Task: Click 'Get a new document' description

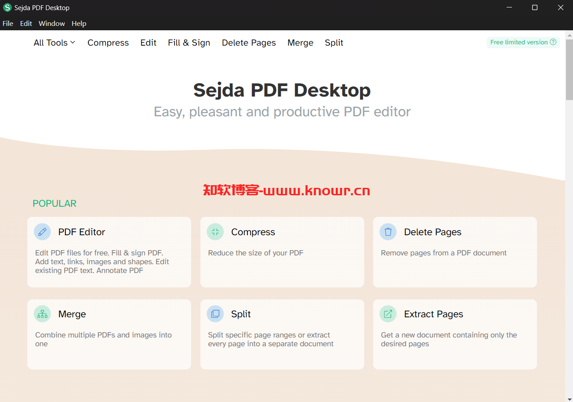Action: (x=449, y=339)
